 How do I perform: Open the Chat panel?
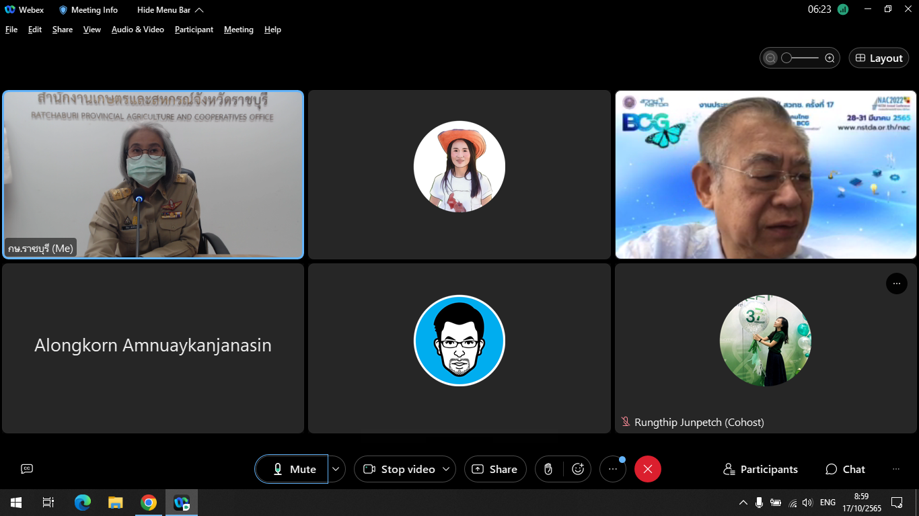tap(845, 469)
